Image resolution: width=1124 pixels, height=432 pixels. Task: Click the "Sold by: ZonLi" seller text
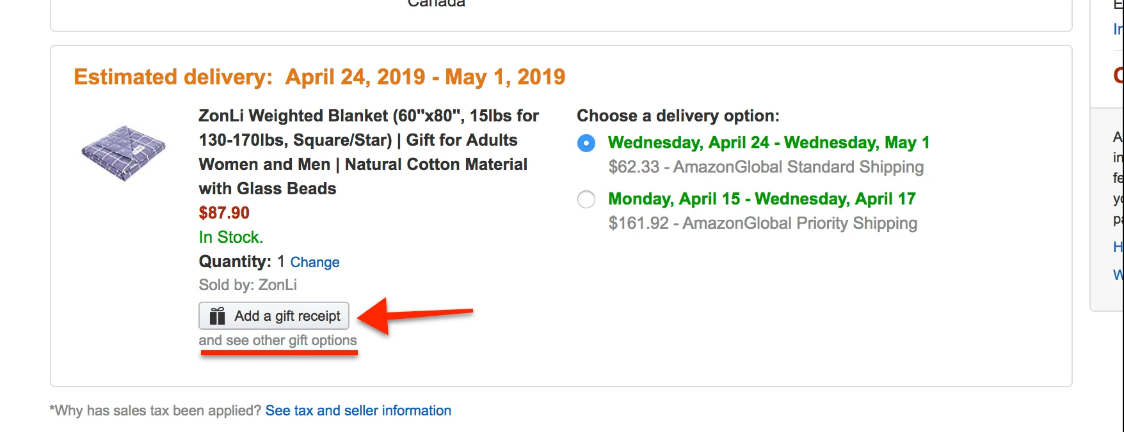click(248, 285)
